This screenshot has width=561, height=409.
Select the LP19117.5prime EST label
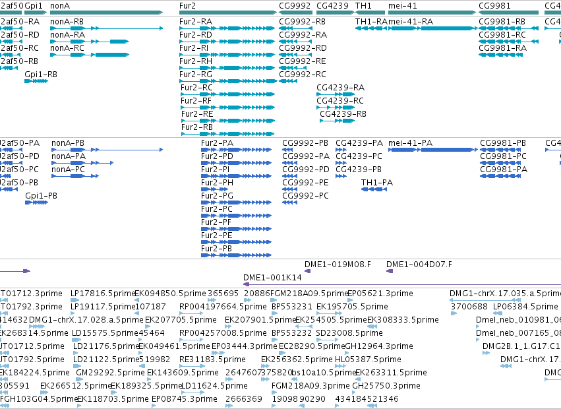[x=103, y=307]
